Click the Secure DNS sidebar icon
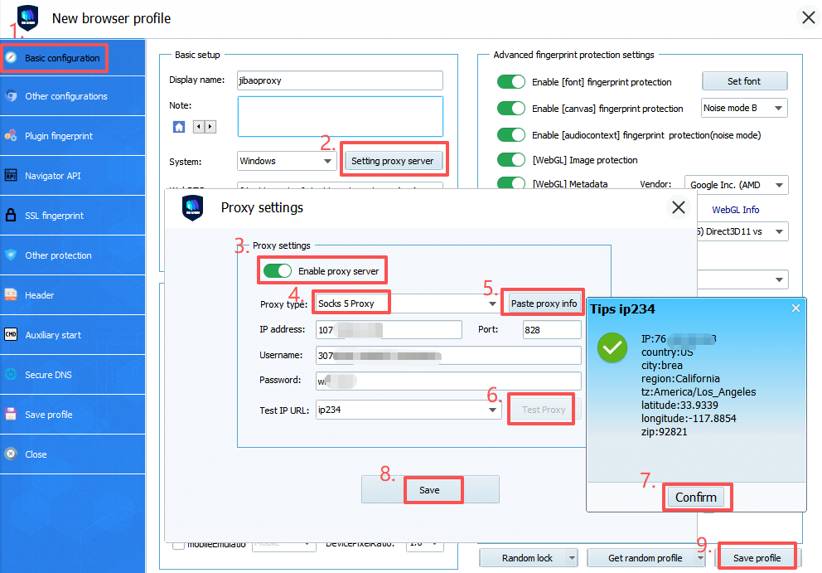Image resolution: width=822 pixels, height=573 pixels. tap(11, 375)
